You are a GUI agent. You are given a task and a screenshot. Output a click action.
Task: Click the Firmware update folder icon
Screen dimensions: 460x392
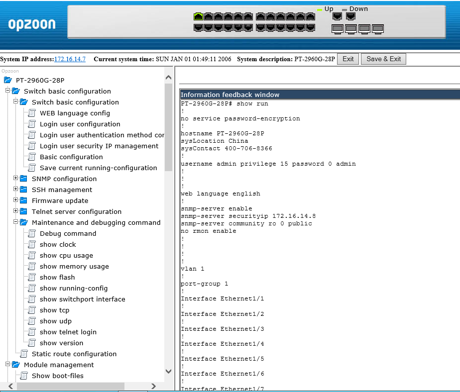pos(24,200)
